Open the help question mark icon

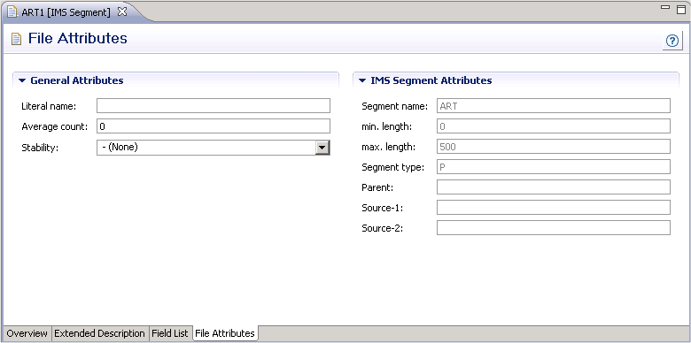tap(672, 41)
